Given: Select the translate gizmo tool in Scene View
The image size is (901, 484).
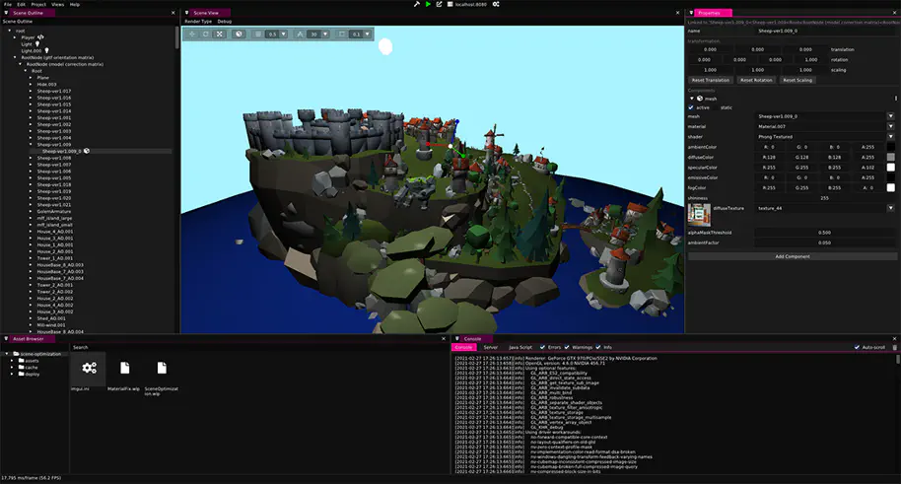Looking at the screenshot, I should [x=192, y=34].
